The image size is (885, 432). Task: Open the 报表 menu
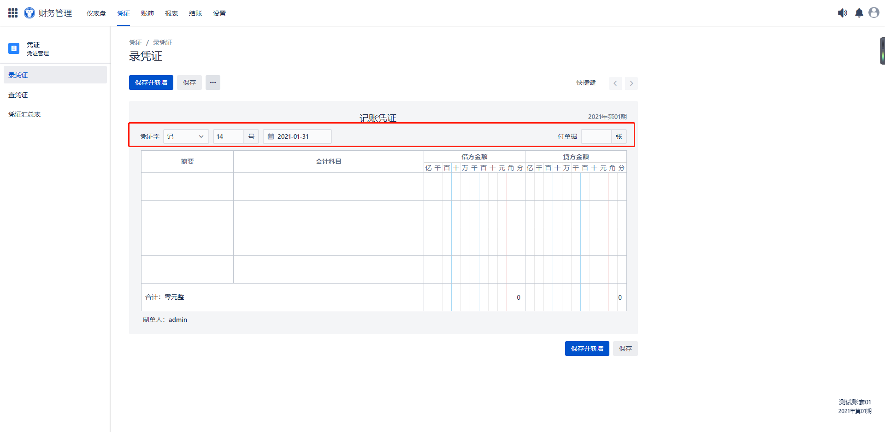click(171, 13)
